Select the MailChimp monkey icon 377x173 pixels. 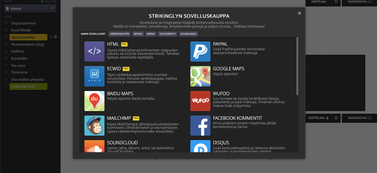point(94,126)
